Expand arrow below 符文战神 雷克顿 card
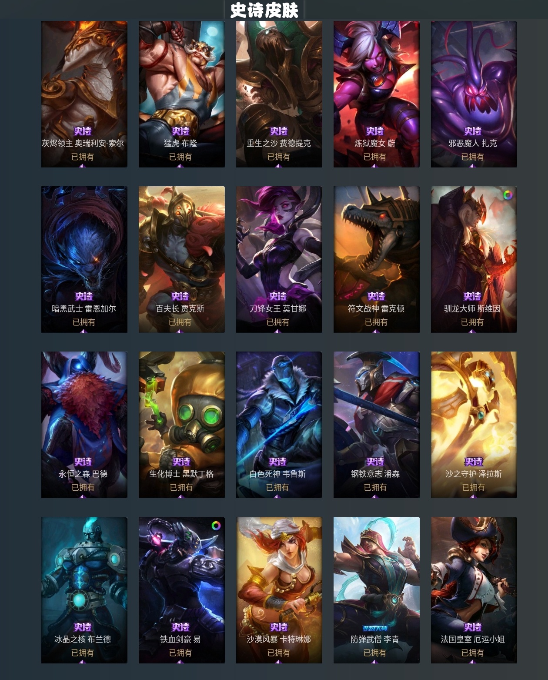This screenshot has width=548, height=680. tap(376, 331)
